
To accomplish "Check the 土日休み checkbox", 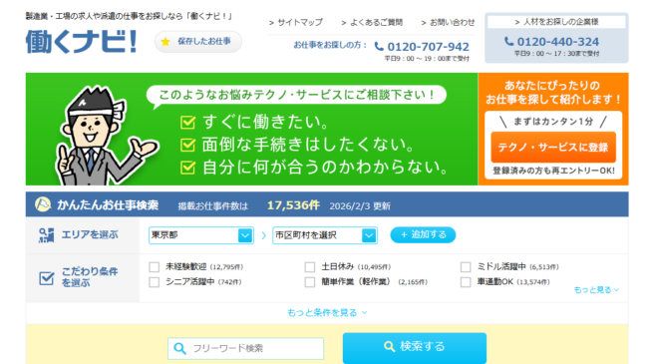I will pyautogui.click(x=310, y=267).
